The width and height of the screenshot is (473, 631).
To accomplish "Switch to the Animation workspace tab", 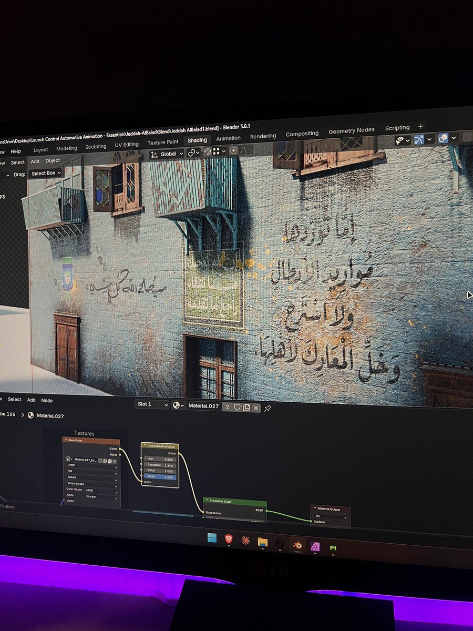I will point(228,138).
